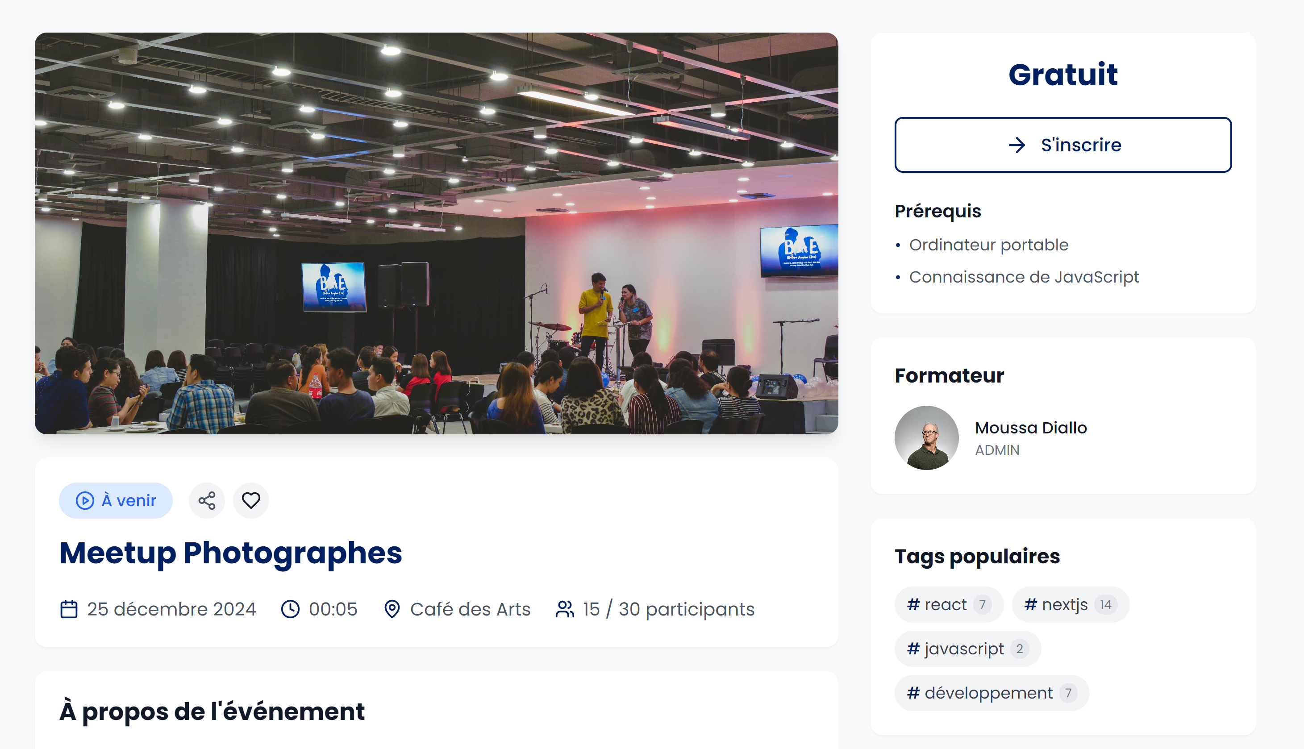Screen dimensions: 1304x749
Task: Toggle the heart favorite icon
Action: coord(251,500)
